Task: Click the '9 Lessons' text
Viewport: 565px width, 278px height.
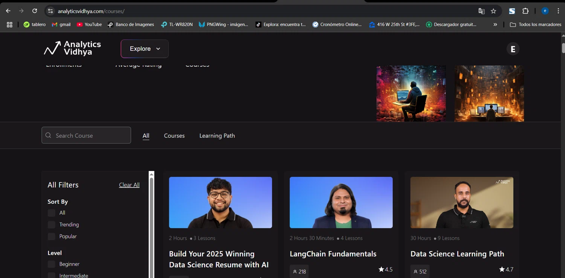Action: point(449,238)
